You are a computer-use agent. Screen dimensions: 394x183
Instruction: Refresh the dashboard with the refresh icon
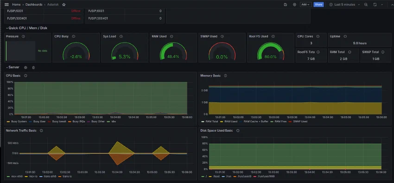pyautogui.click(x=375, y=5)
